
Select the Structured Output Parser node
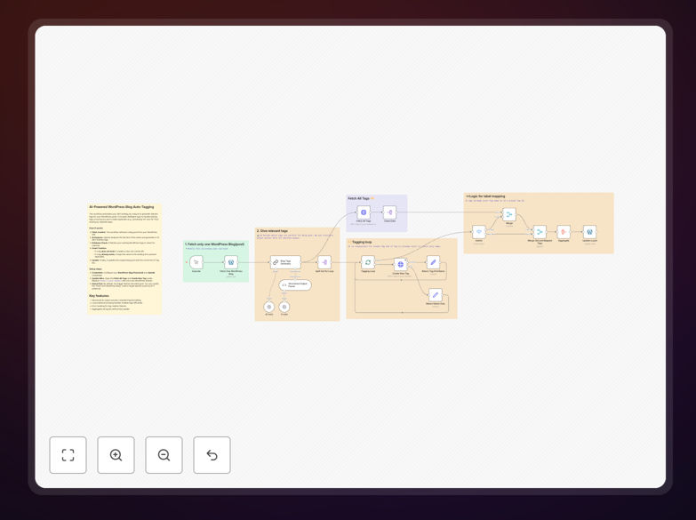coord(295,284)
